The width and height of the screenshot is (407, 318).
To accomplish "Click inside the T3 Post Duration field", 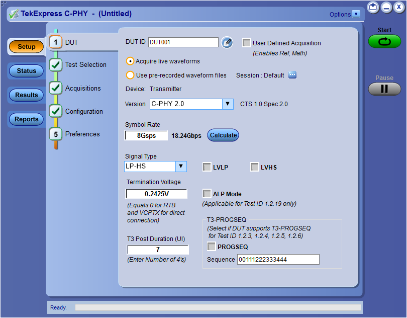I will click(157, 249).
